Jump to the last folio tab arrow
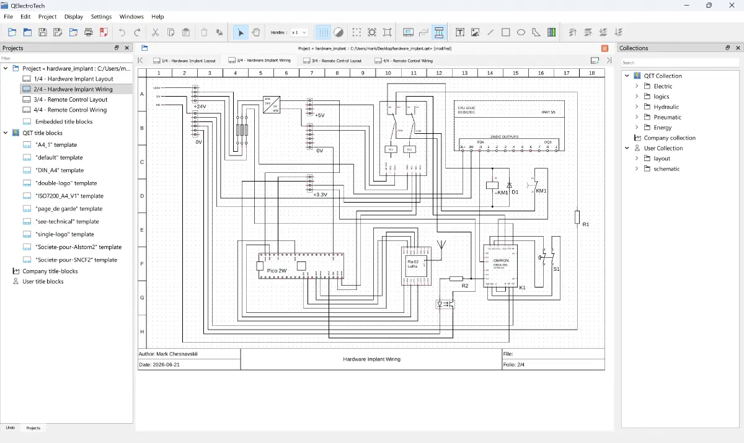The width and height of the screenshot is (744, 443). (609, 61)
